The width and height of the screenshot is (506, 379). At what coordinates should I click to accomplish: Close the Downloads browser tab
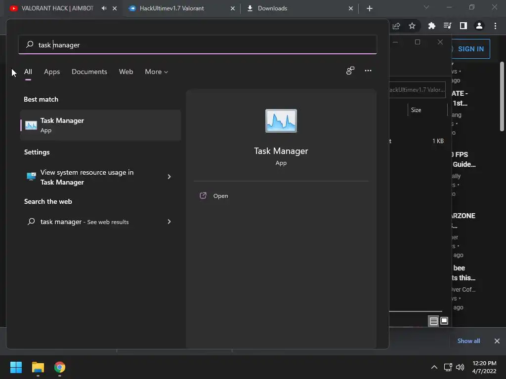pyautogui.click(x=351, y=8)
